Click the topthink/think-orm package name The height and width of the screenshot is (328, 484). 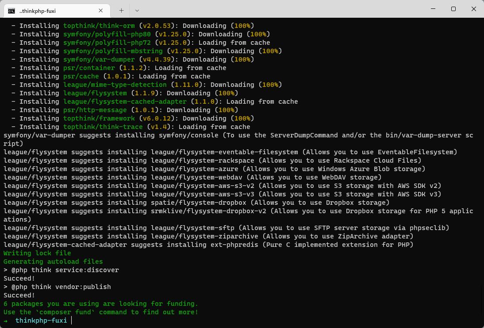coord(99,26)
